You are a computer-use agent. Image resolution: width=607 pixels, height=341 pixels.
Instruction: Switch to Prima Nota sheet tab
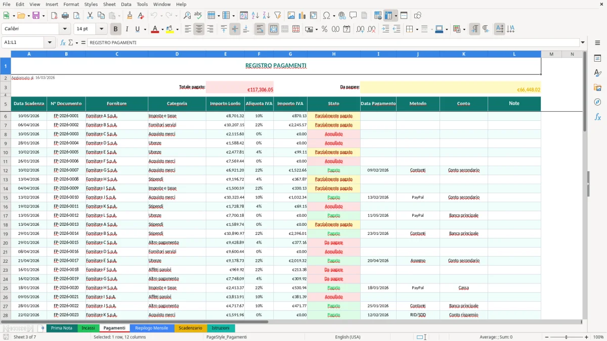tap(62, 328)
